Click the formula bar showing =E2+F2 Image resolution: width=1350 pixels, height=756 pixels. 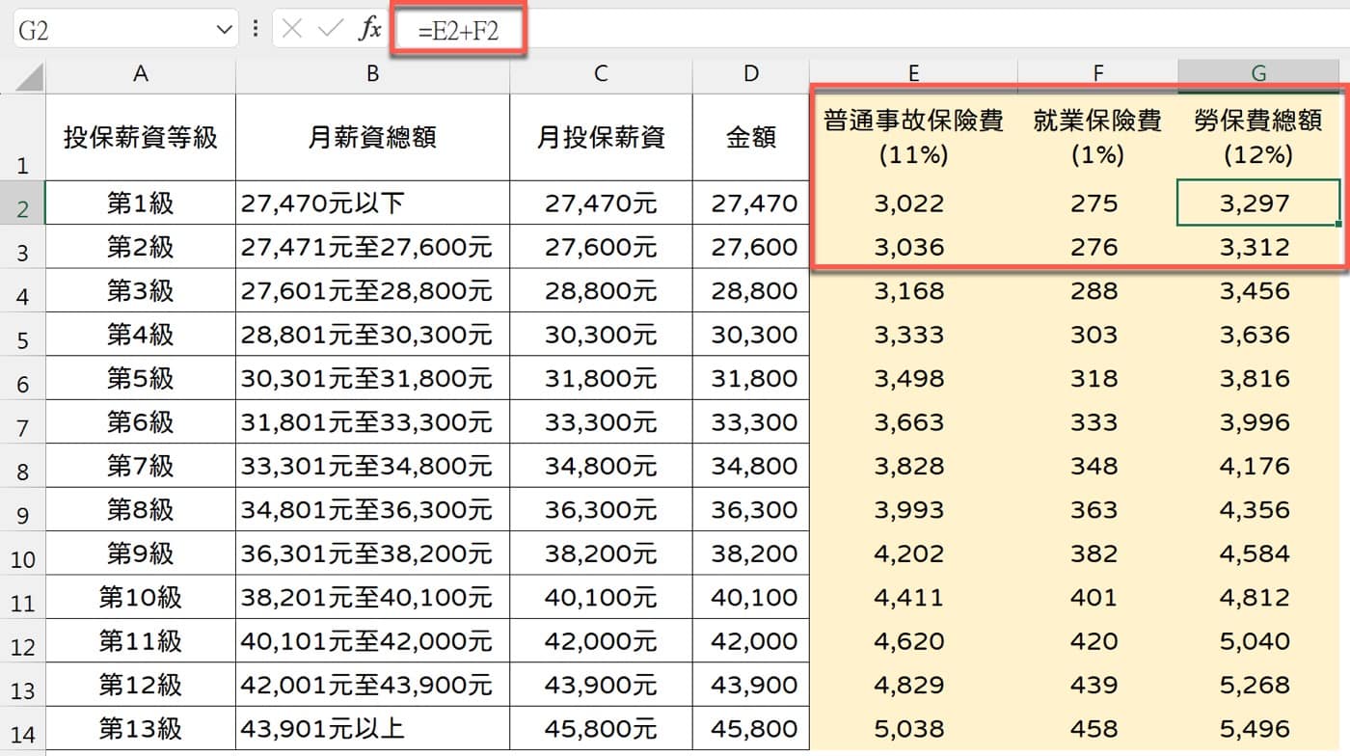tap(868, 30)
